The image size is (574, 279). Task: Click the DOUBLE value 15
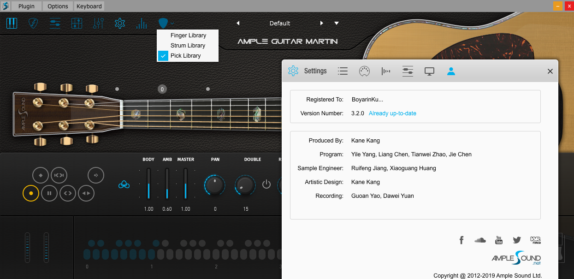(246, 209)
